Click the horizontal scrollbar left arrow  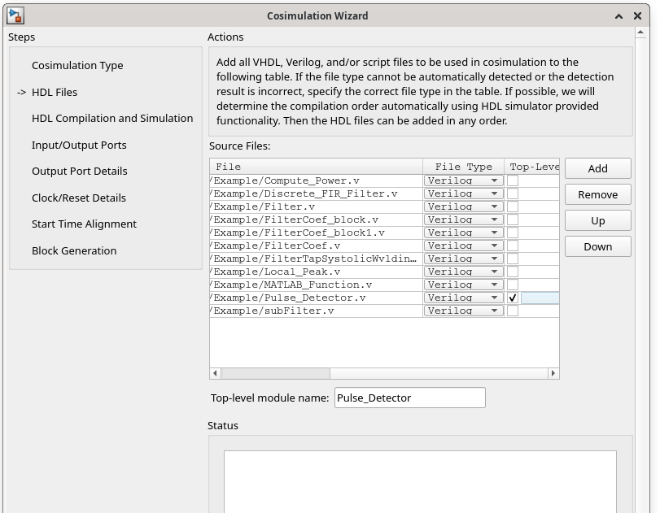(x=216, y=373)
